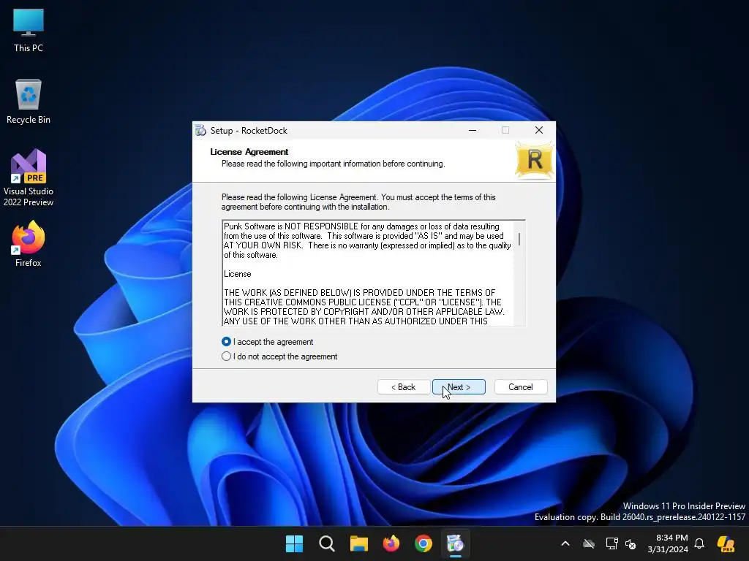Close the RocketDock setup window
The height and width of the screenshot is (561, 749).
click(539, 130)
